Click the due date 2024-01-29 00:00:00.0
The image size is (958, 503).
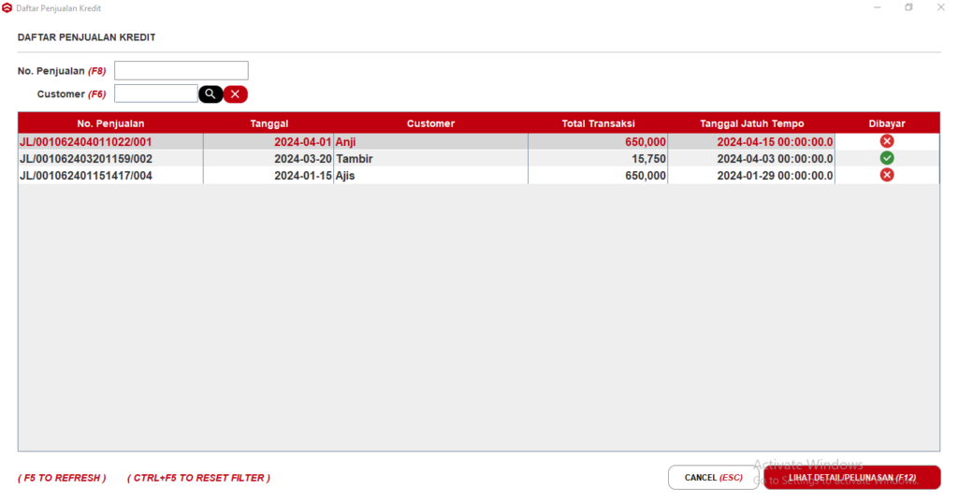point(775,176)
